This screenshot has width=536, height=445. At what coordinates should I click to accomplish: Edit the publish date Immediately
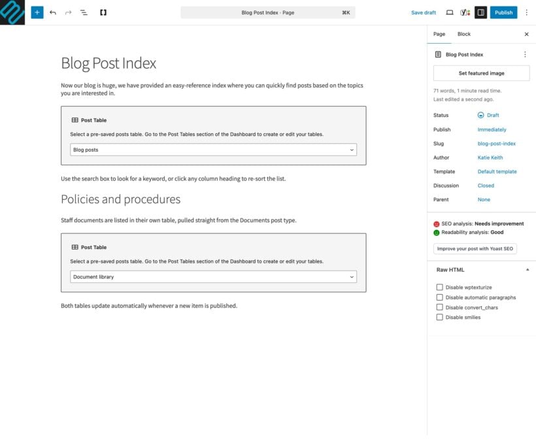(x=492, y=129)
